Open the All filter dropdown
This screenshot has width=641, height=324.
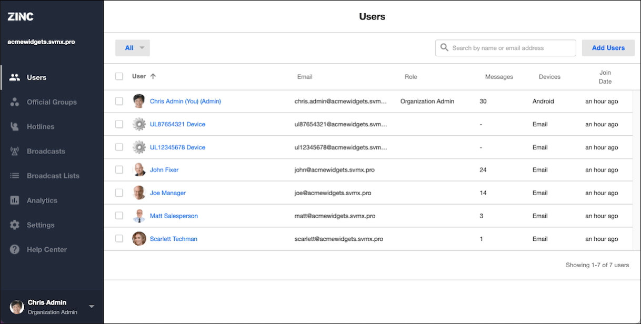[133, 48]
